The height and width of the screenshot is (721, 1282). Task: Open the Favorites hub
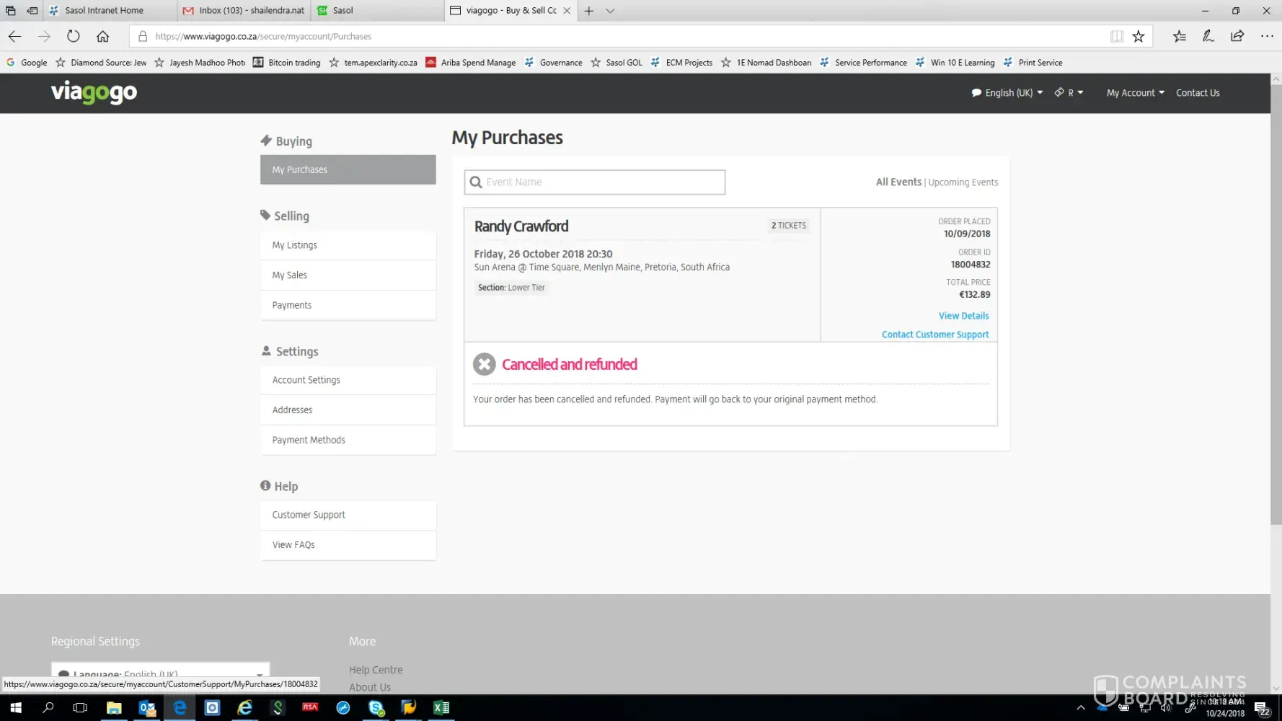(1180, 36)
